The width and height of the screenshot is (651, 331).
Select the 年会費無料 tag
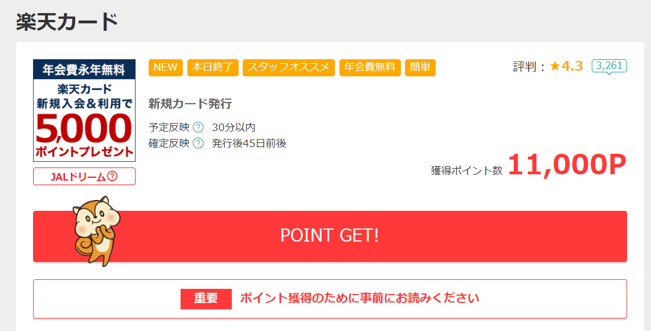tap(370, 68)
